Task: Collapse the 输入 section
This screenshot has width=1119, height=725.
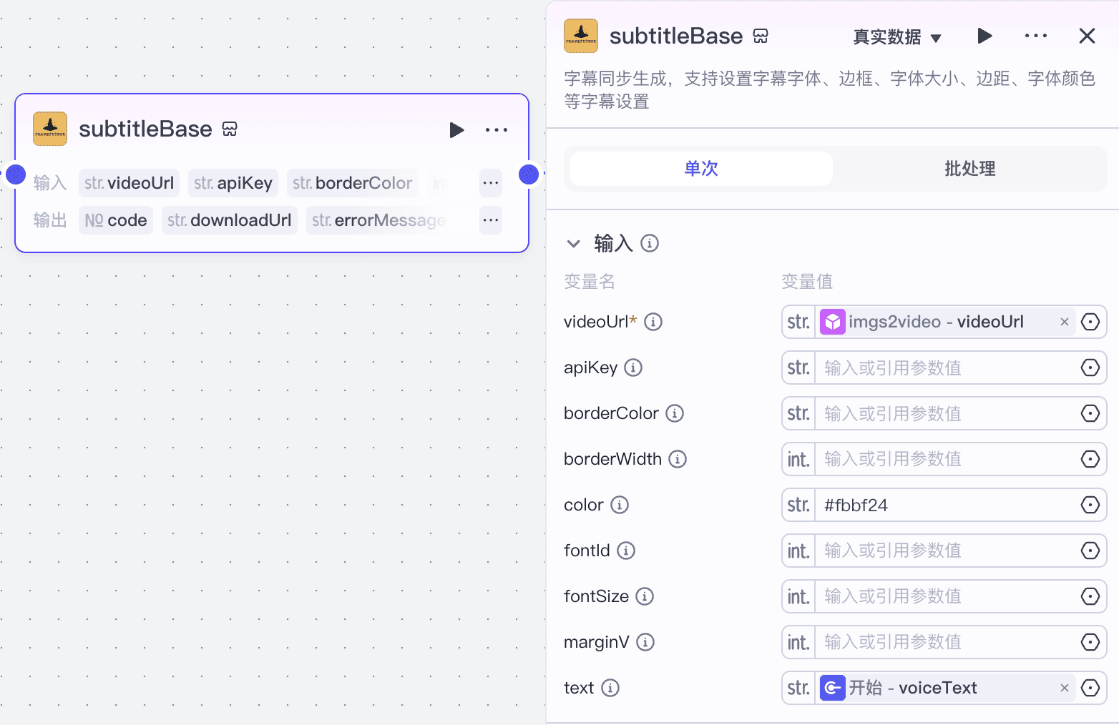Action: point(573,243)
